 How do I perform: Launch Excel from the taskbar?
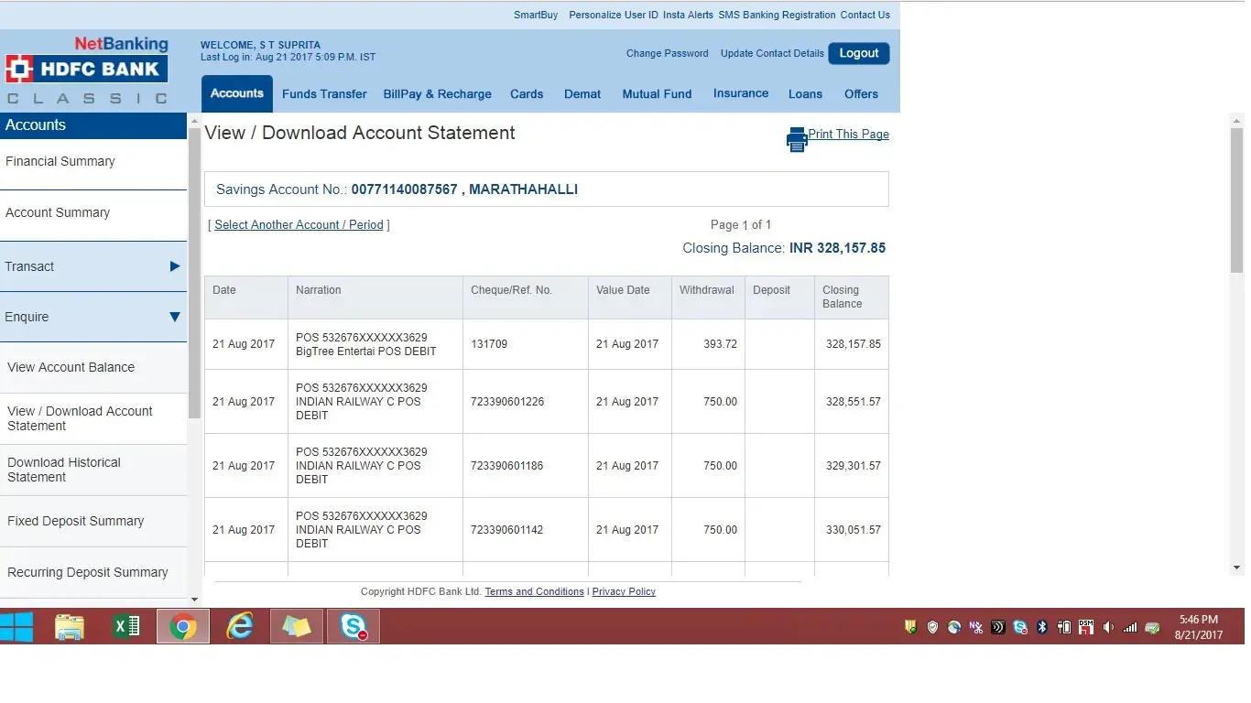[x=126, y=627]
